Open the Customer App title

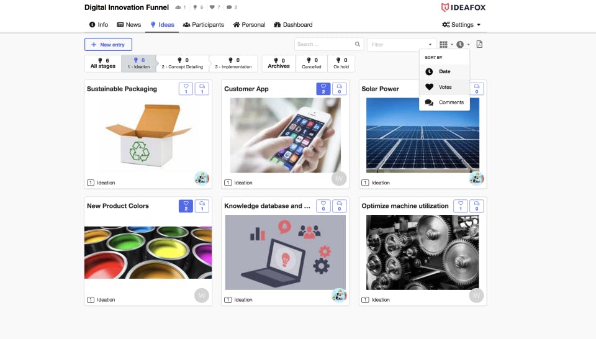[246, 89]
